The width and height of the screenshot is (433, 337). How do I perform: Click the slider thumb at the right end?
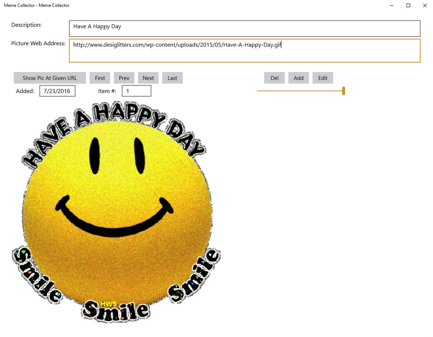point(344,91)
